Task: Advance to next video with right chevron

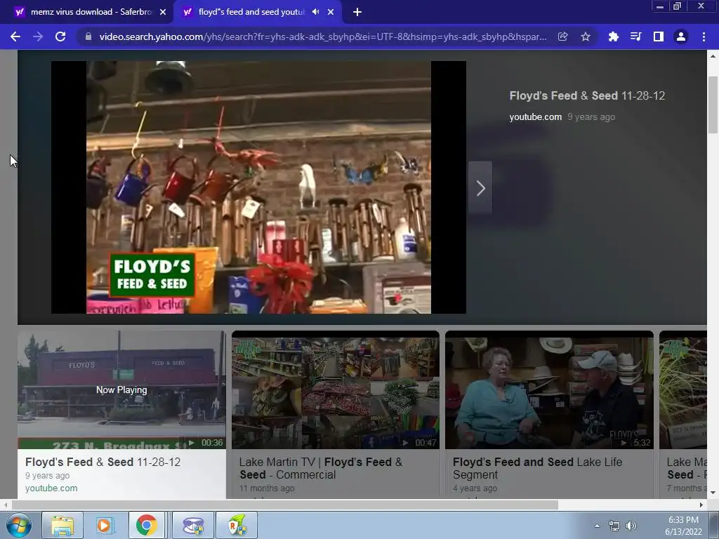Action: click(x=480, y=188)
